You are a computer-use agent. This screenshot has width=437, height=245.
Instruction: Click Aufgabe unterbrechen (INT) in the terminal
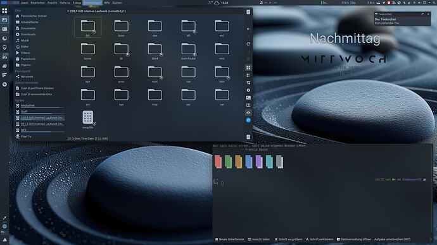coord(392,239)
